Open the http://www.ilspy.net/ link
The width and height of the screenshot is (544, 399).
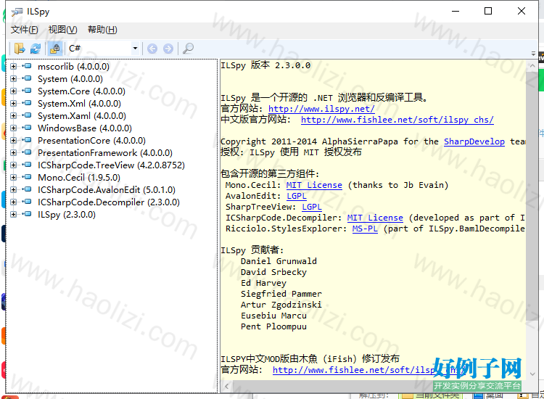click(x=321, y=109)
